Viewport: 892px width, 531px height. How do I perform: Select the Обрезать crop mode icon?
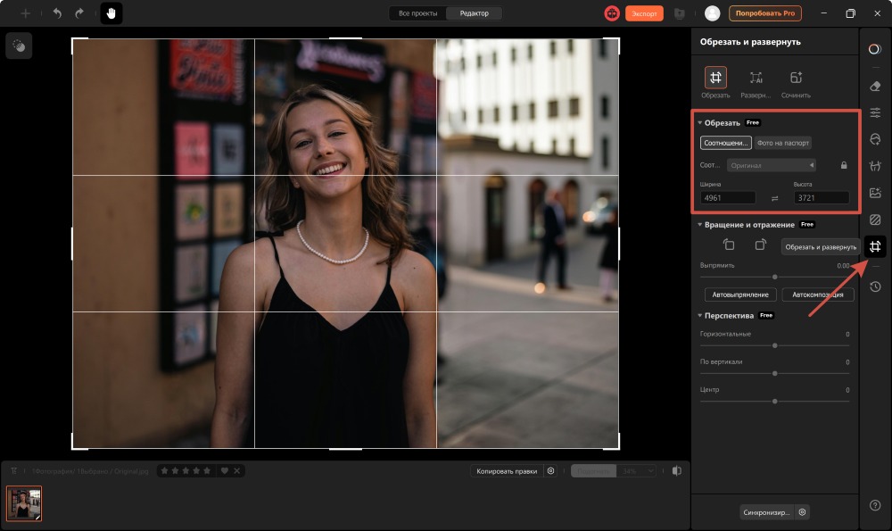(x=715, y=78)
